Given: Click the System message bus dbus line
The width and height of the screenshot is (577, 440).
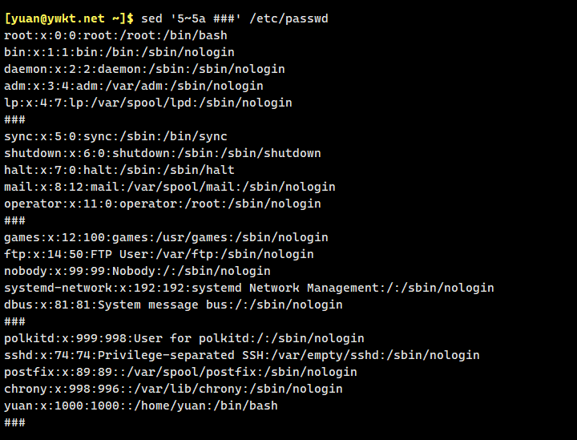Looking at the screenshot, I should [x=173, y=305].
